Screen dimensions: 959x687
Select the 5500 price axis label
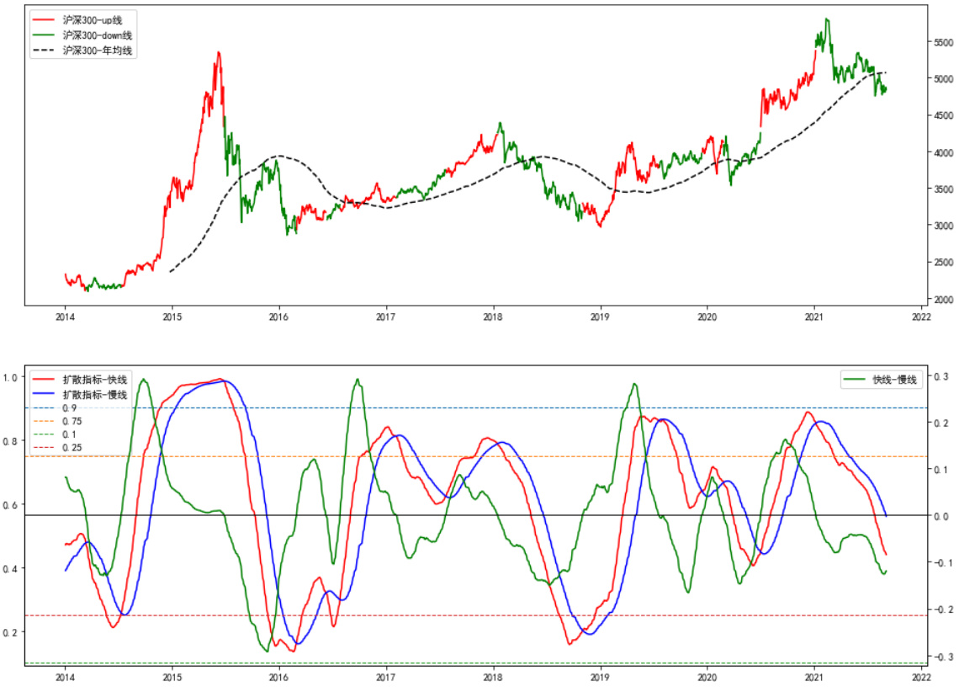pos(943,42)
